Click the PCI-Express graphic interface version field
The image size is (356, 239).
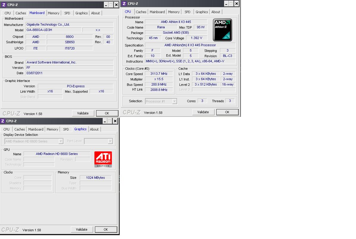(76, 86)
